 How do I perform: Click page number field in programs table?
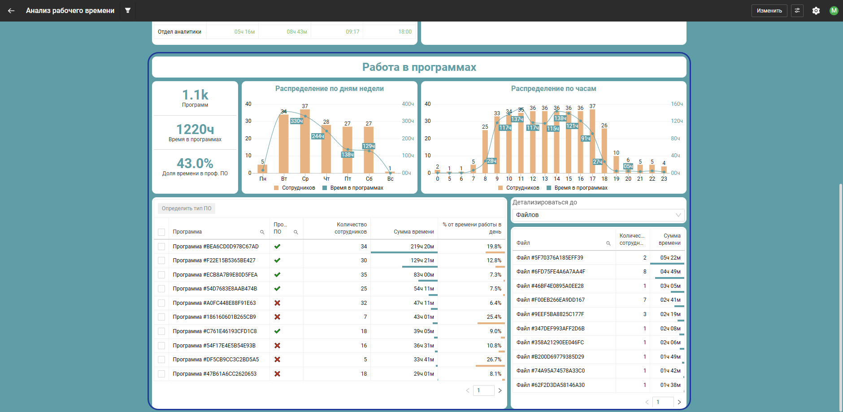[x=484, y=390]
